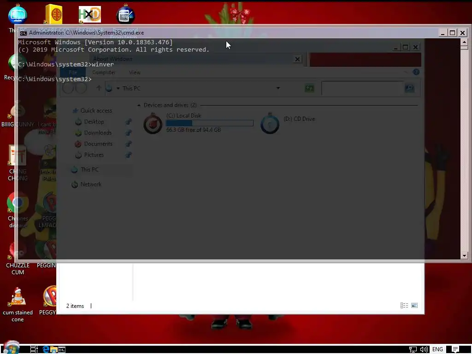Click the Explorer refresh button
The width and height of the screenshot is (472, 354).
coord(309,88)
